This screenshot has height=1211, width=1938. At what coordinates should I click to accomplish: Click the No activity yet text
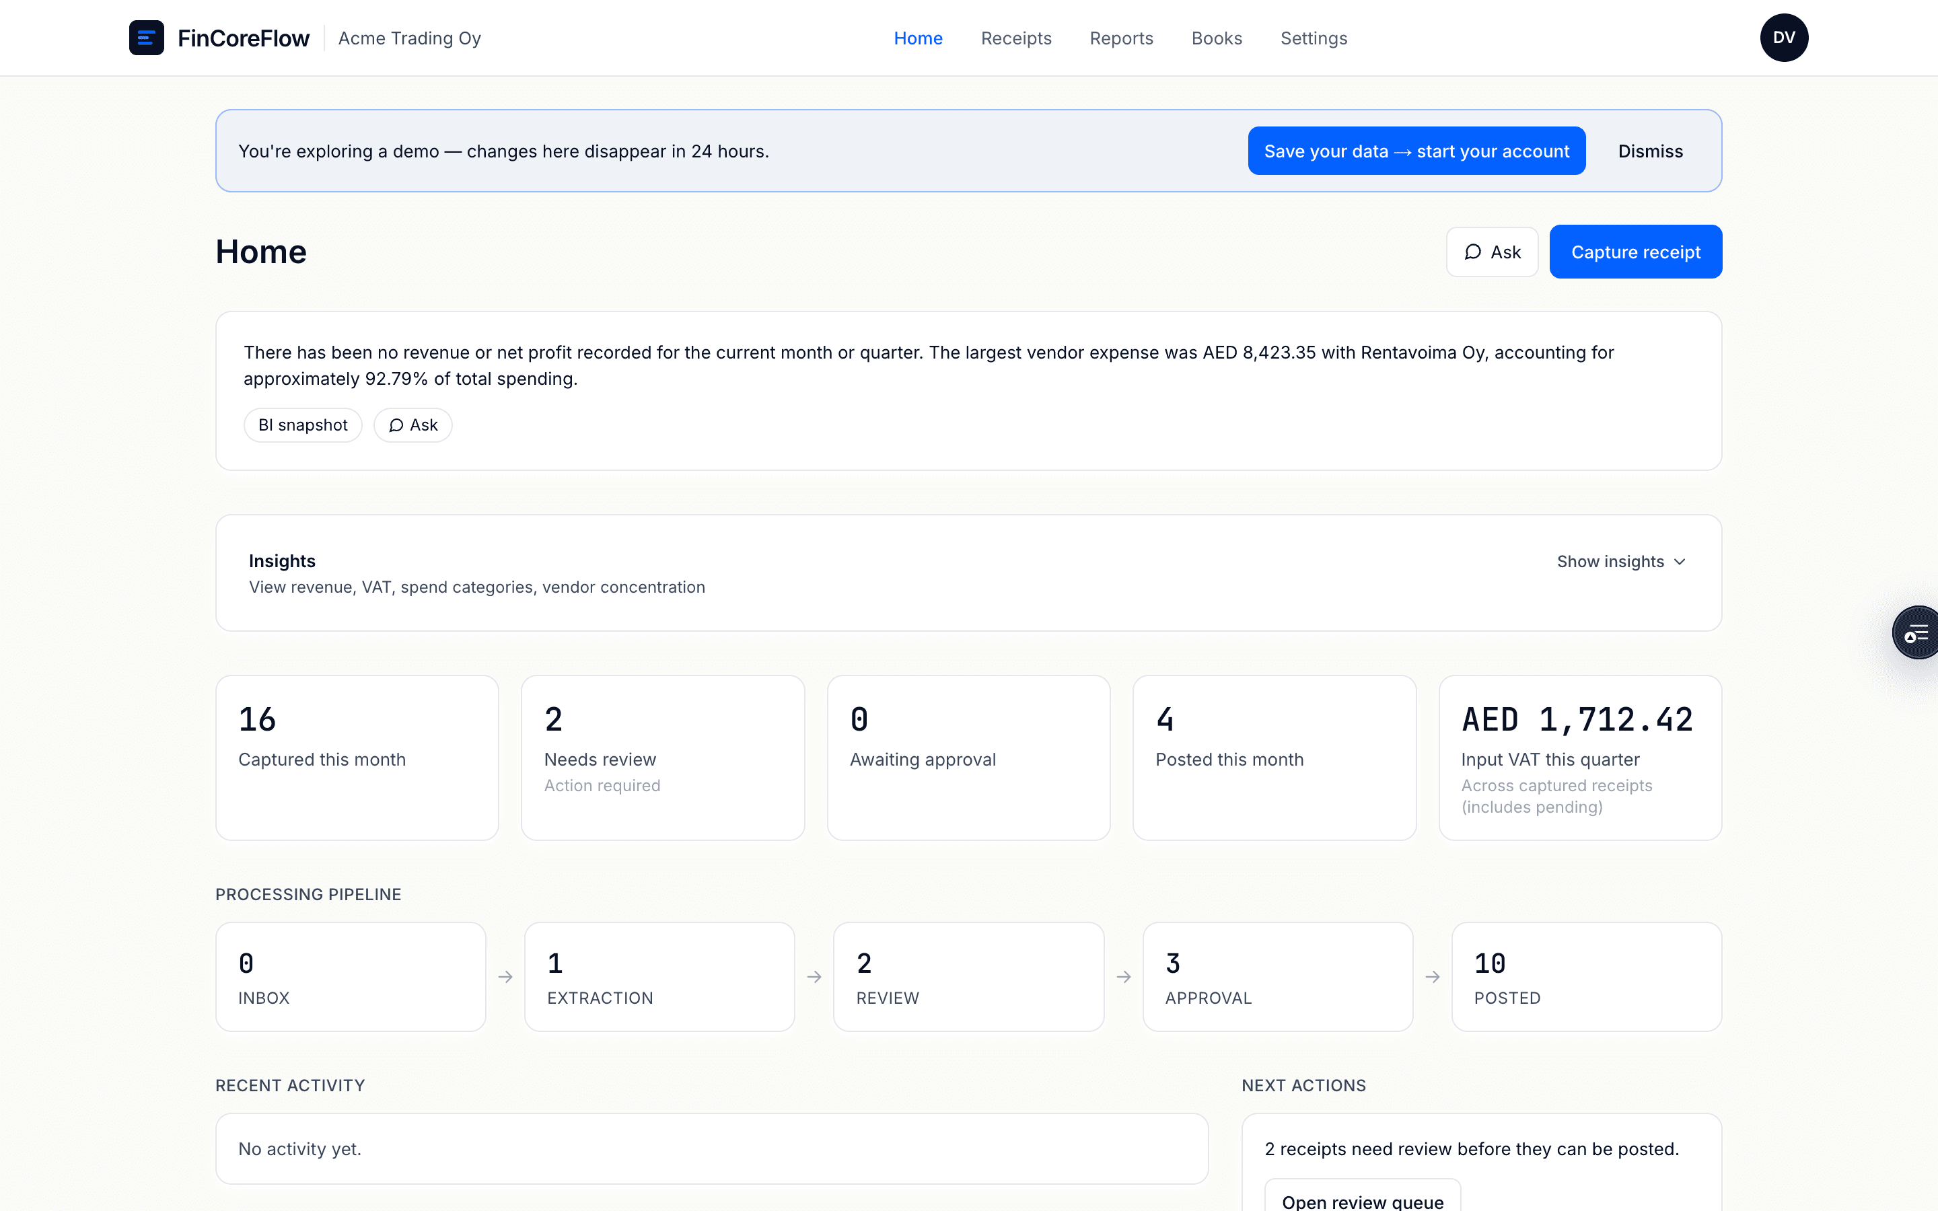299,1148
